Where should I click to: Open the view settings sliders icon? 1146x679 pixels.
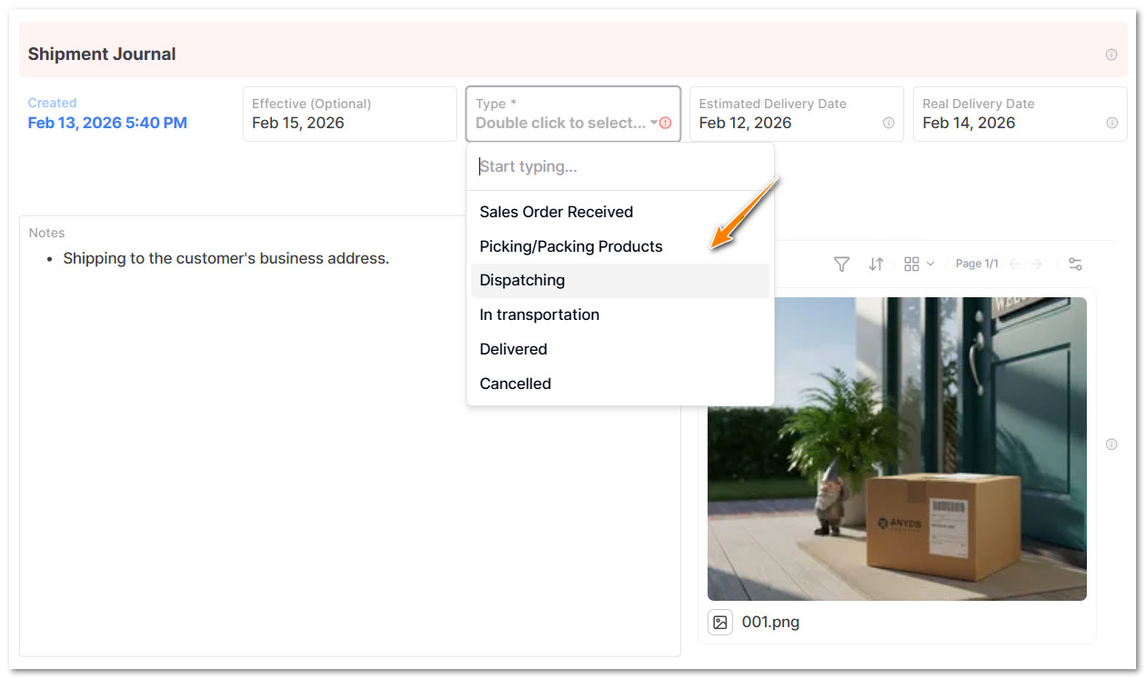click(x=1075, y=264)
